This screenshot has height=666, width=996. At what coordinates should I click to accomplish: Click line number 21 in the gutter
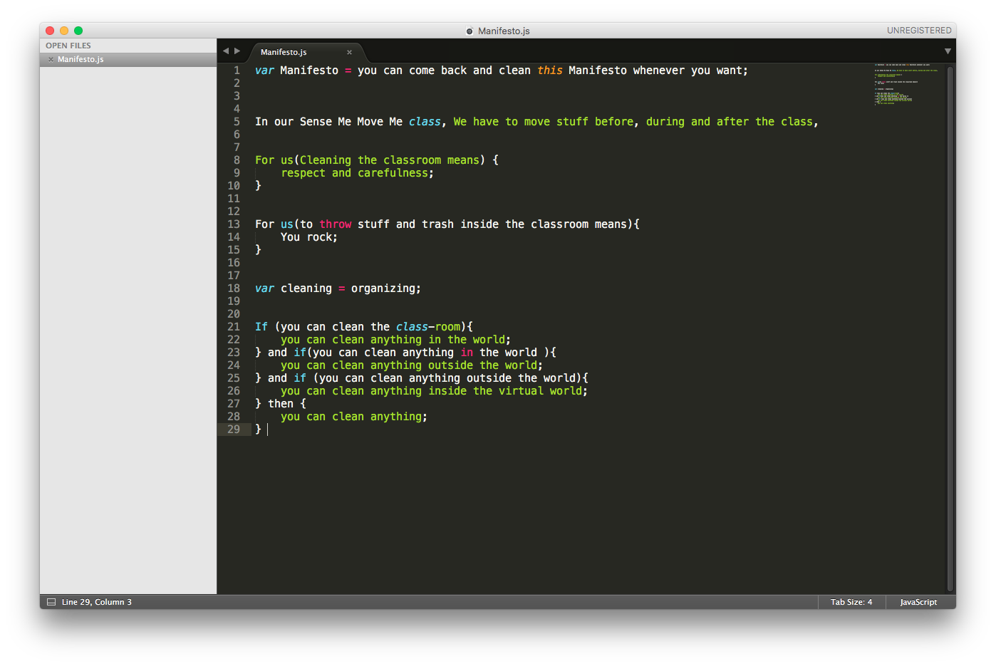pos(234,327)
